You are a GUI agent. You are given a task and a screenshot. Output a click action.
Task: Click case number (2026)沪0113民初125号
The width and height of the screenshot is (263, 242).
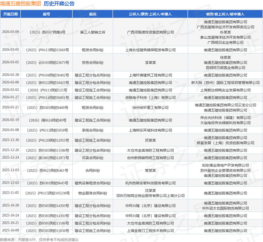coord(48,90)
